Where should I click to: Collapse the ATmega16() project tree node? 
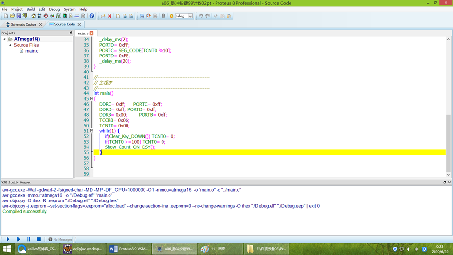(x=5, y=39)
